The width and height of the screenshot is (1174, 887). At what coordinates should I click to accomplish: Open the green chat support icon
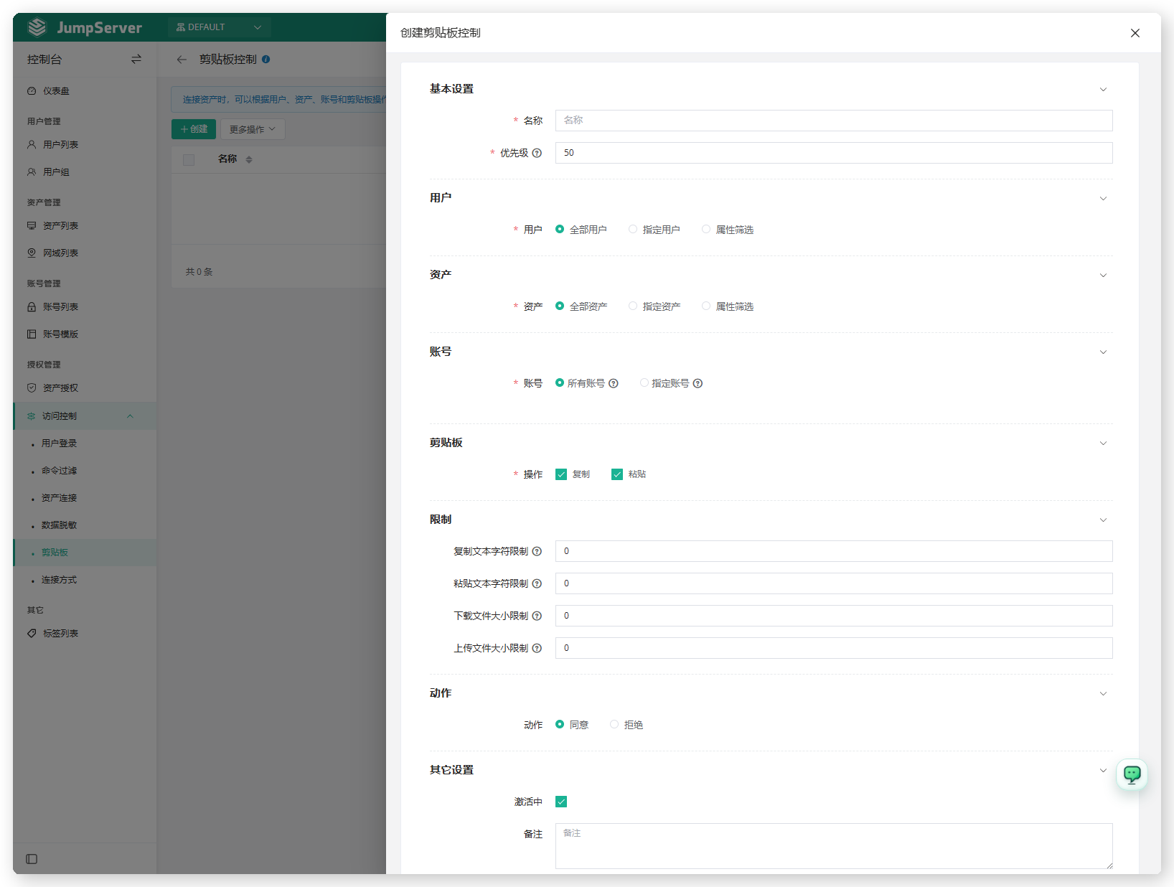(x=1132, y=774)
